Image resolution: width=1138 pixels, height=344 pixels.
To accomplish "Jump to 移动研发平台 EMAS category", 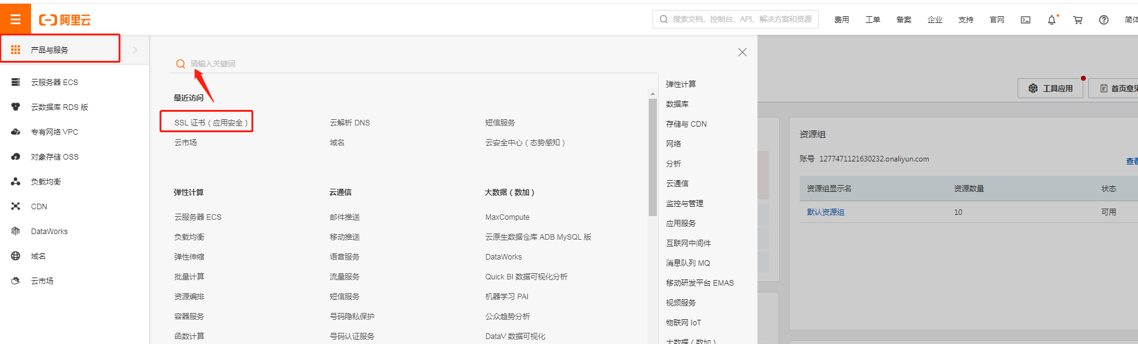I will click(x=700, y=283).
